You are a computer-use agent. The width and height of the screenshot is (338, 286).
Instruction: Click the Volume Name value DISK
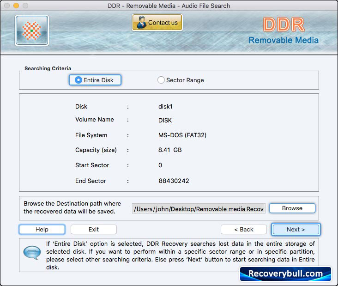click(x=165, y=120)
